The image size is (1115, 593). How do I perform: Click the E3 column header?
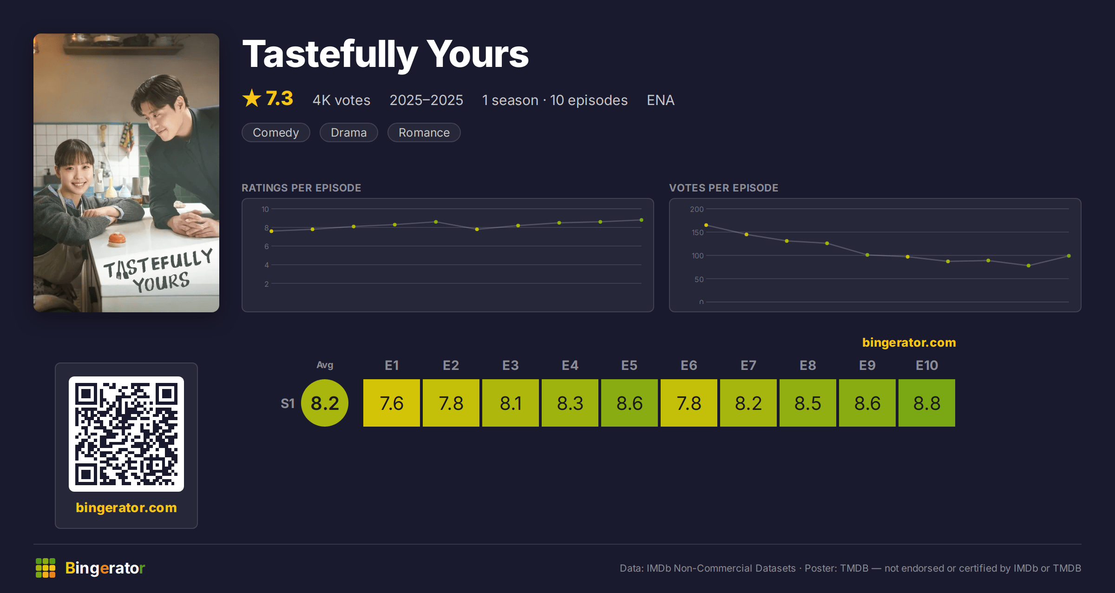tap(511, 365)
